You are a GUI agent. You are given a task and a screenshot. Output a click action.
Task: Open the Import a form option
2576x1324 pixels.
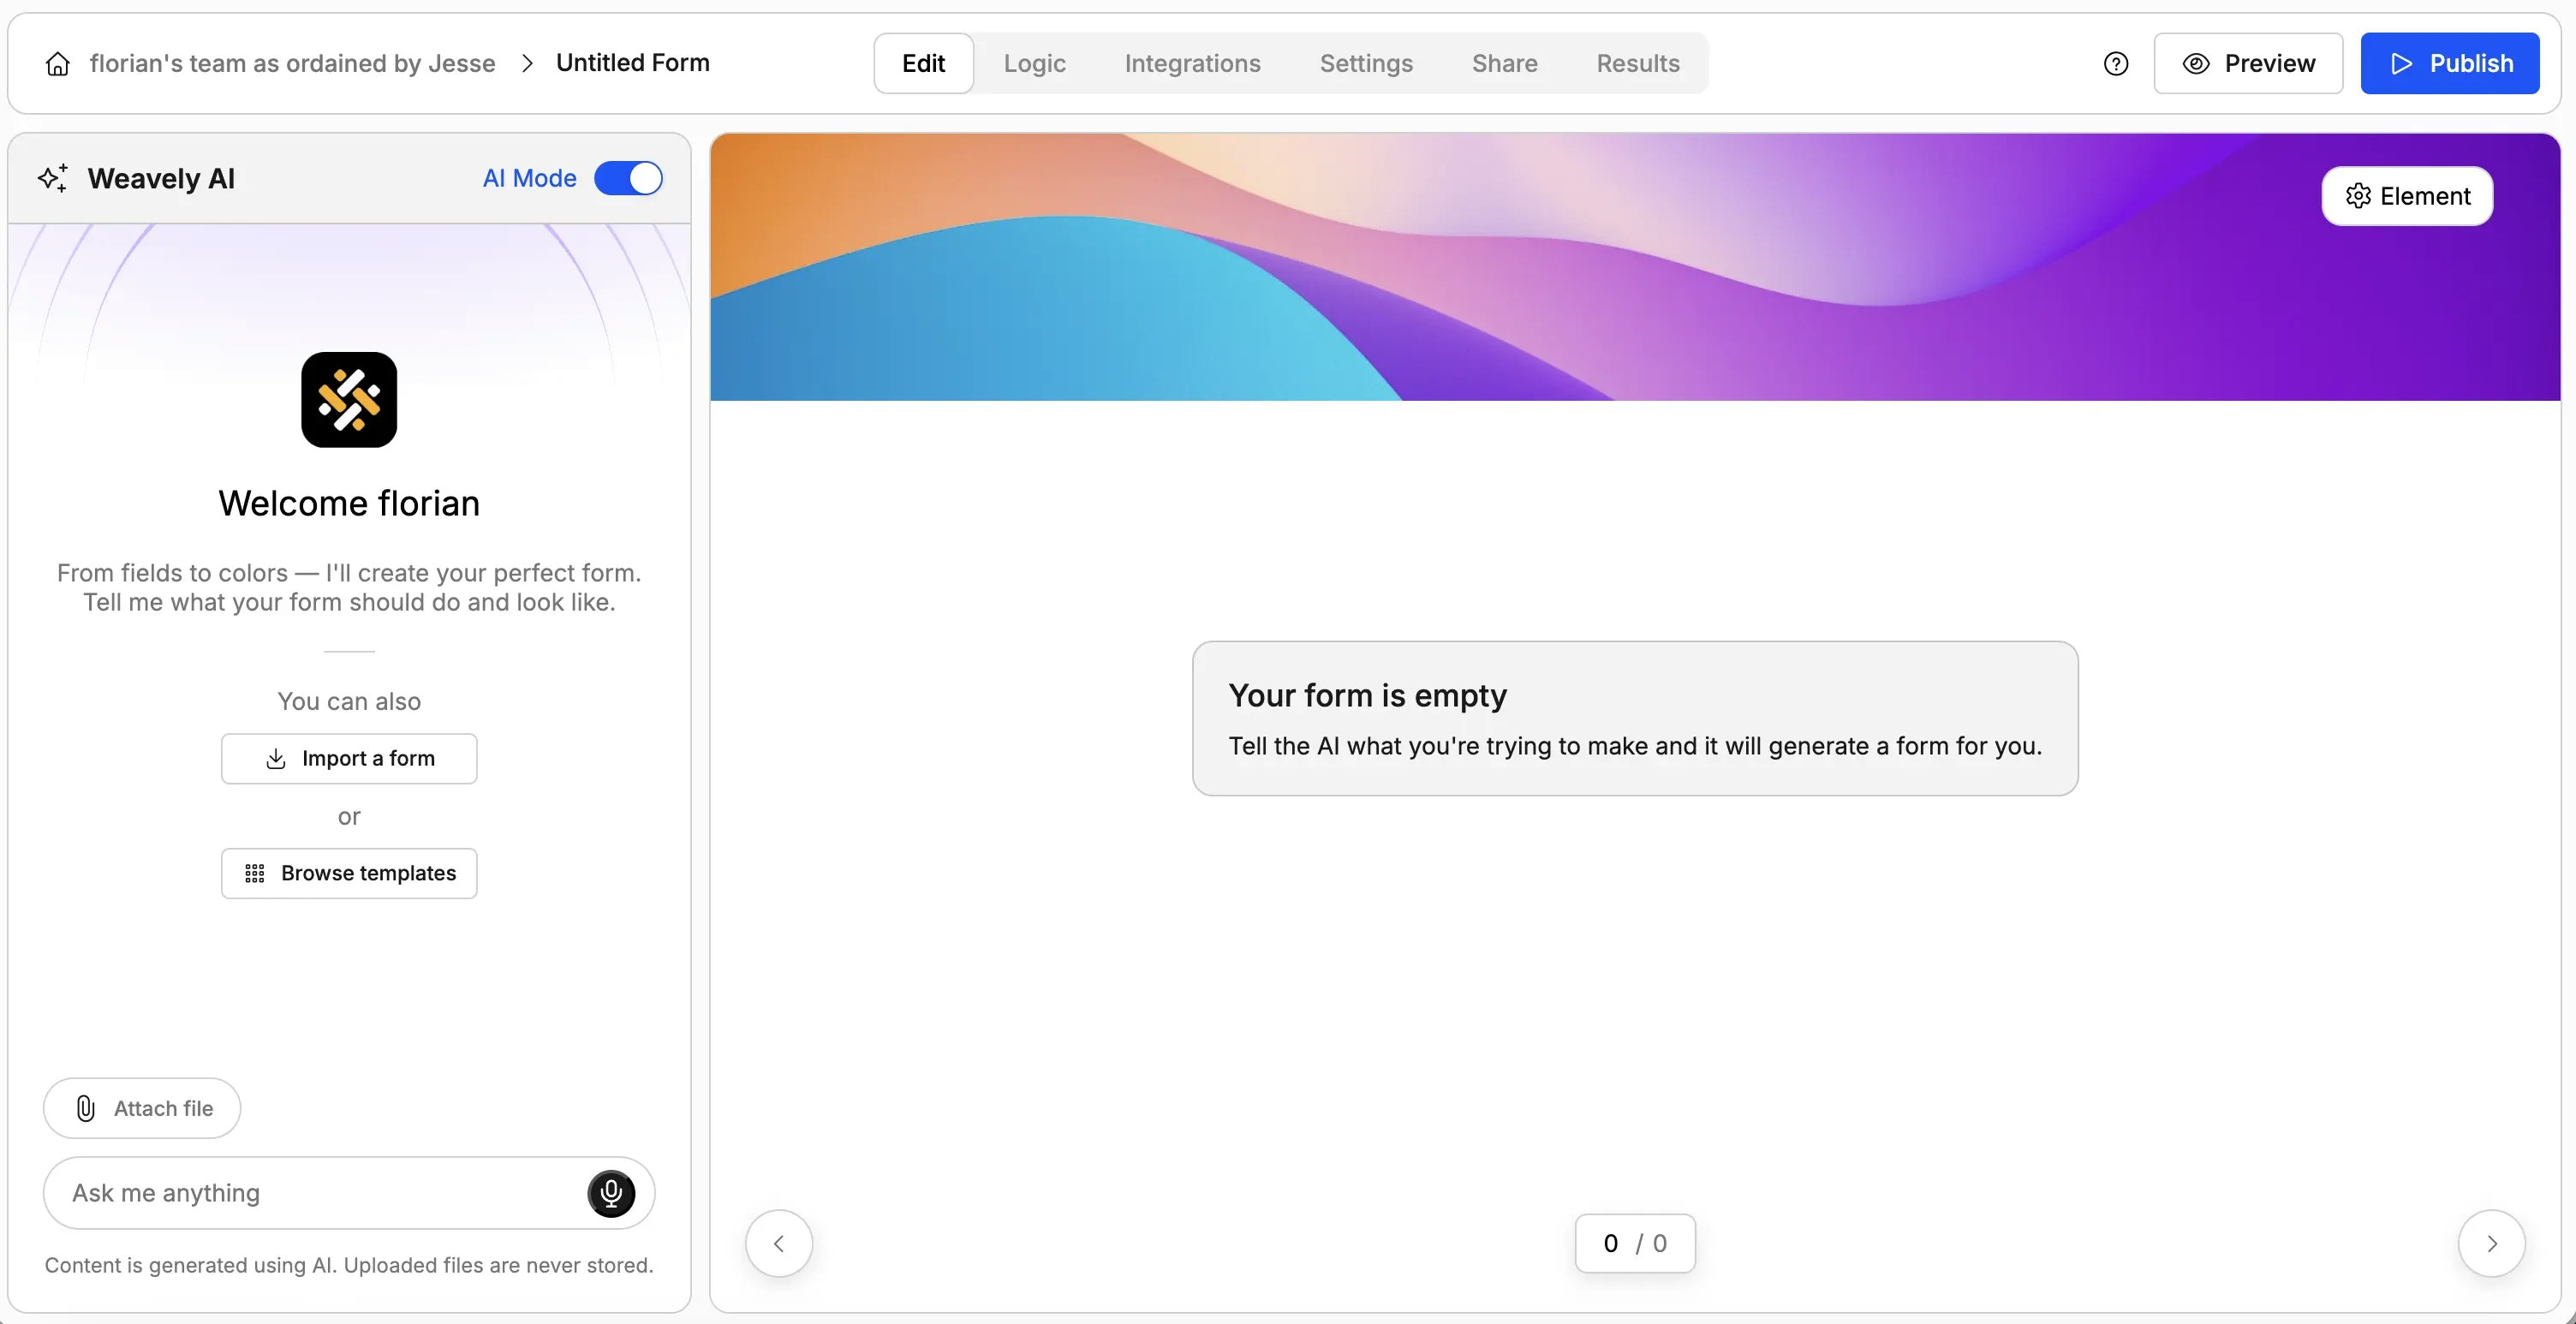point(348,758)
